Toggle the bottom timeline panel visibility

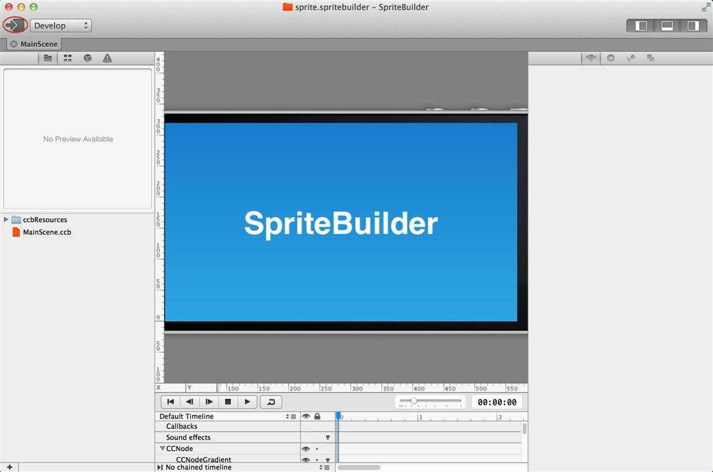click(x=667, y=25)
